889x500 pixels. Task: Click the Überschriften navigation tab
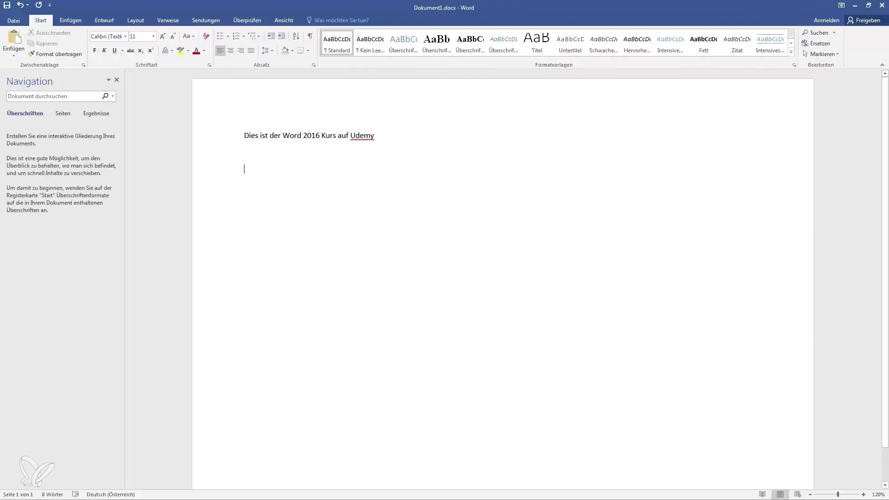click(25, 113)
